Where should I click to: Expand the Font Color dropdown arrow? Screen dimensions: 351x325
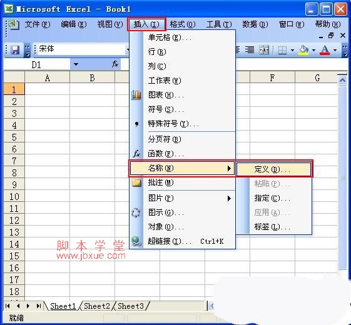[335, 50]
